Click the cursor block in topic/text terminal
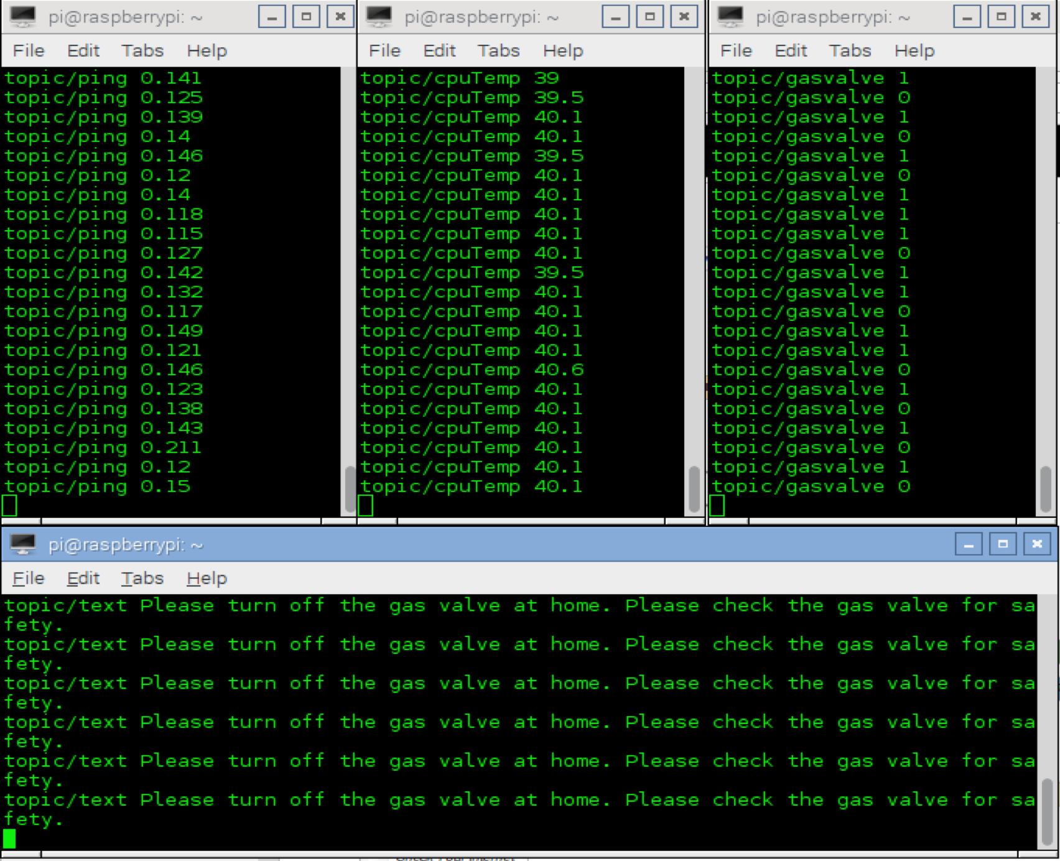The height and width of the screenshot is (861, 1060). click(x=9, y=839)
